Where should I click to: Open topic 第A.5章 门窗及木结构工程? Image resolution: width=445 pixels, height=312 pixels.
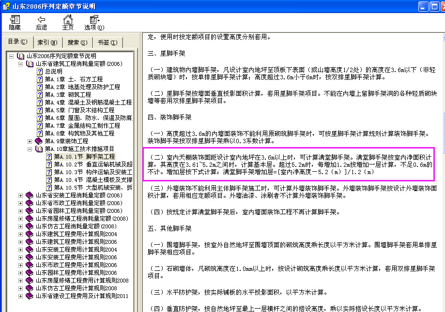pyautogui.click(x=79, y=110)
